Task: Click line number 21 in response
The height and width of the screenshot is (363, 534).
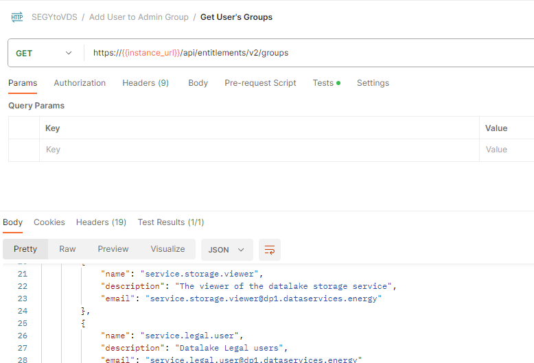Action: 23,274
